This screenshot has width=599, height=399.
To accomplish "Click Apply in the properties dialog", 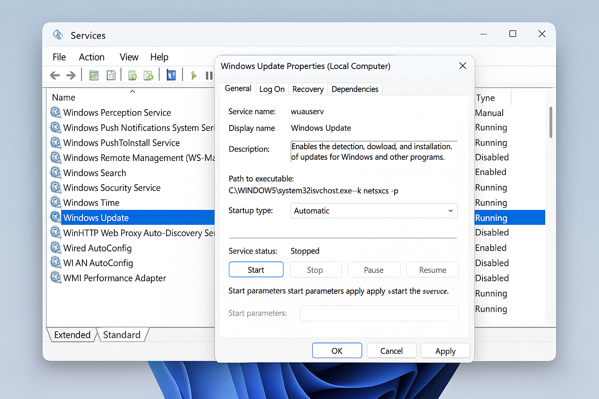I will [x=445, y=351].
